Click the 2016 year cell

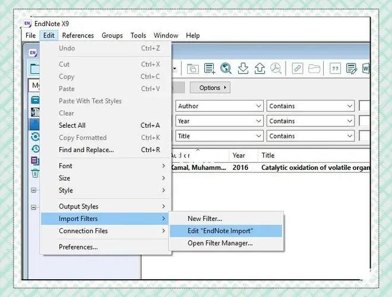click(241, 168)
